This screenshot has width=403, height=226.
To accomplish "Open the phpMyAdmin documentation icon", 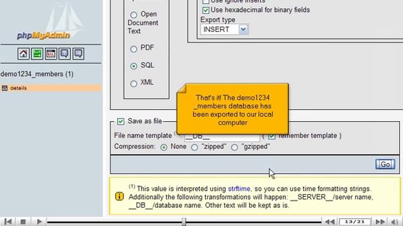I will coord(64,53).
